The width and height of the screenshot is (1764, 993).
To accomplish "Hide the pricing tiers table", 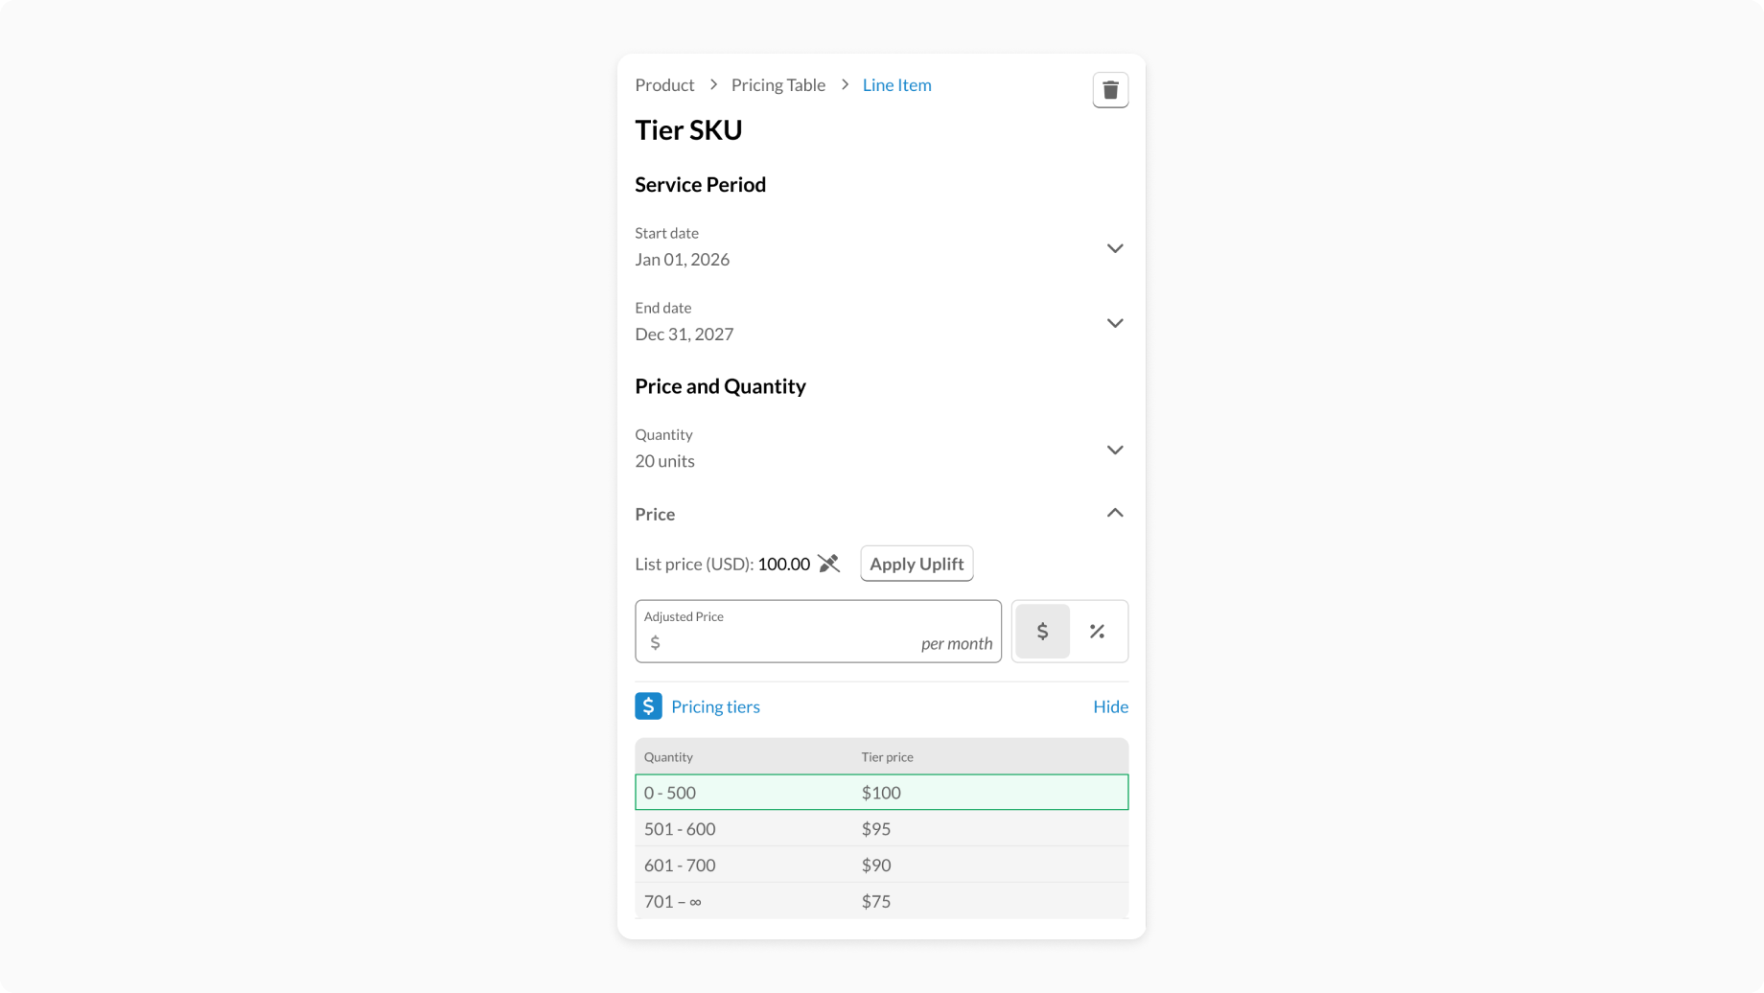I will click(1110, 706).
